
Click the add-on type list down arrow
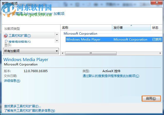click(x=57, y=41)
